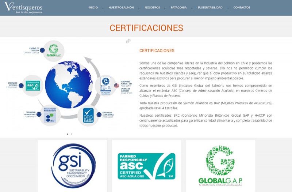292x192 pixels.
Task: Click the expand image icon above slider
Action: [x=128, y=41]
